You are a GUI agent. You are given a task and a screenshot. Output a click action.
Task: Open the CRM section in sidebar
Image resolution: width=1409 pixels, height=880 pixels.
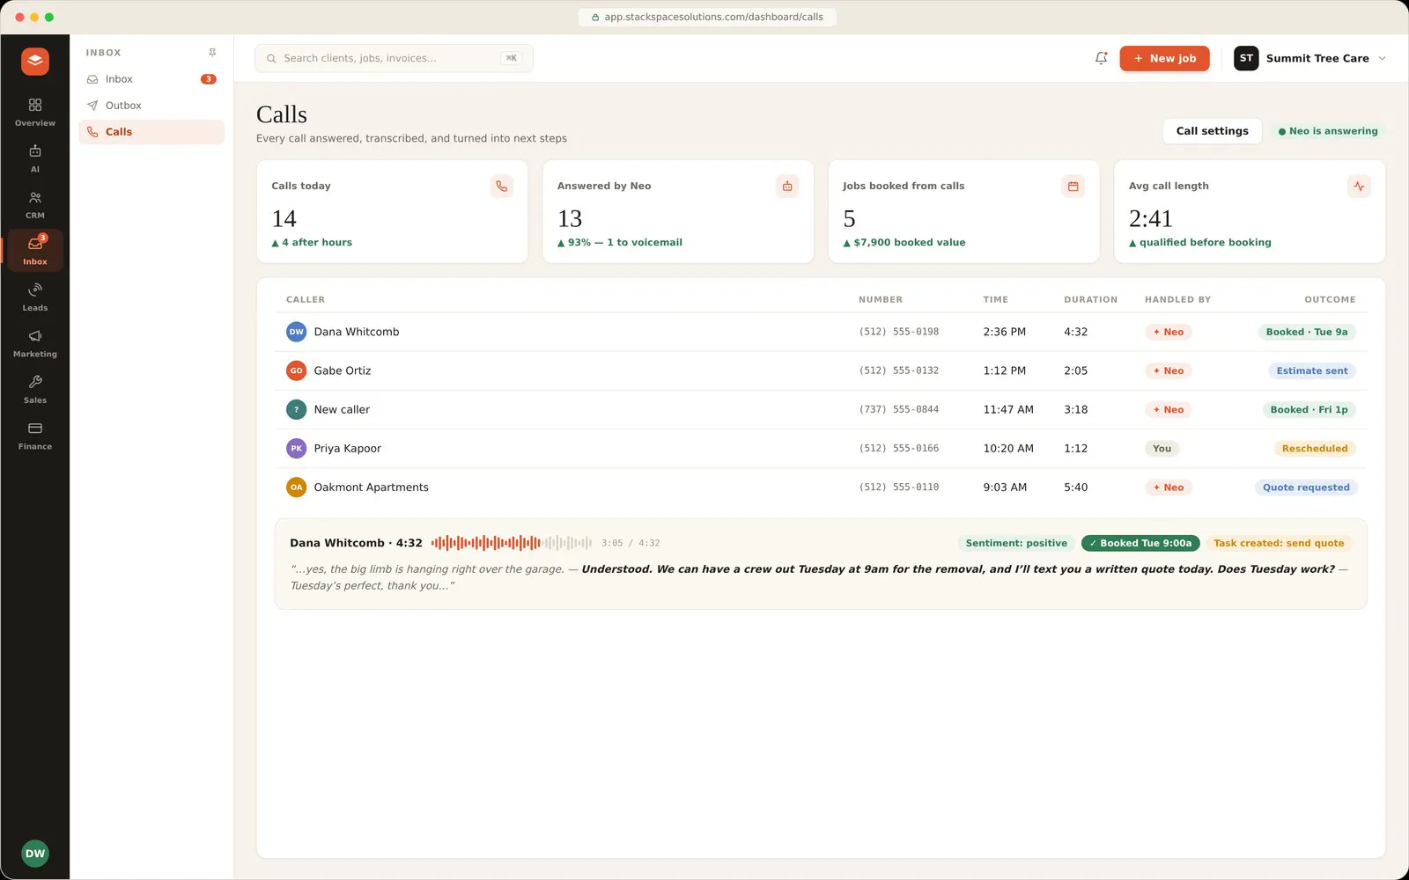coord(35,205)
